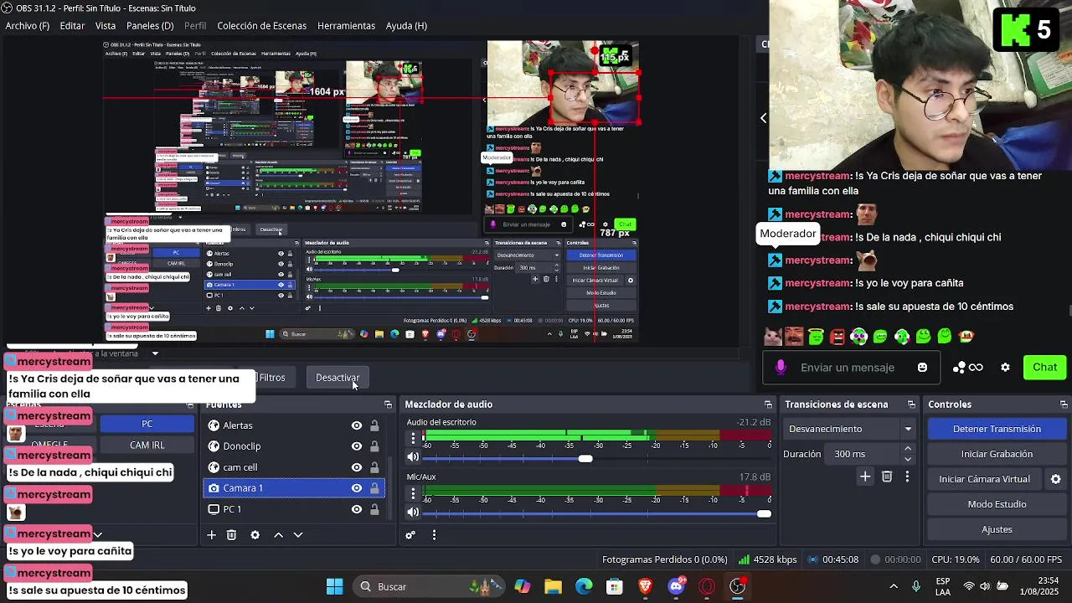The width and height of the screenshot is (1072, 603).
Task: Open Archivo menu
Action: (28, 26)
